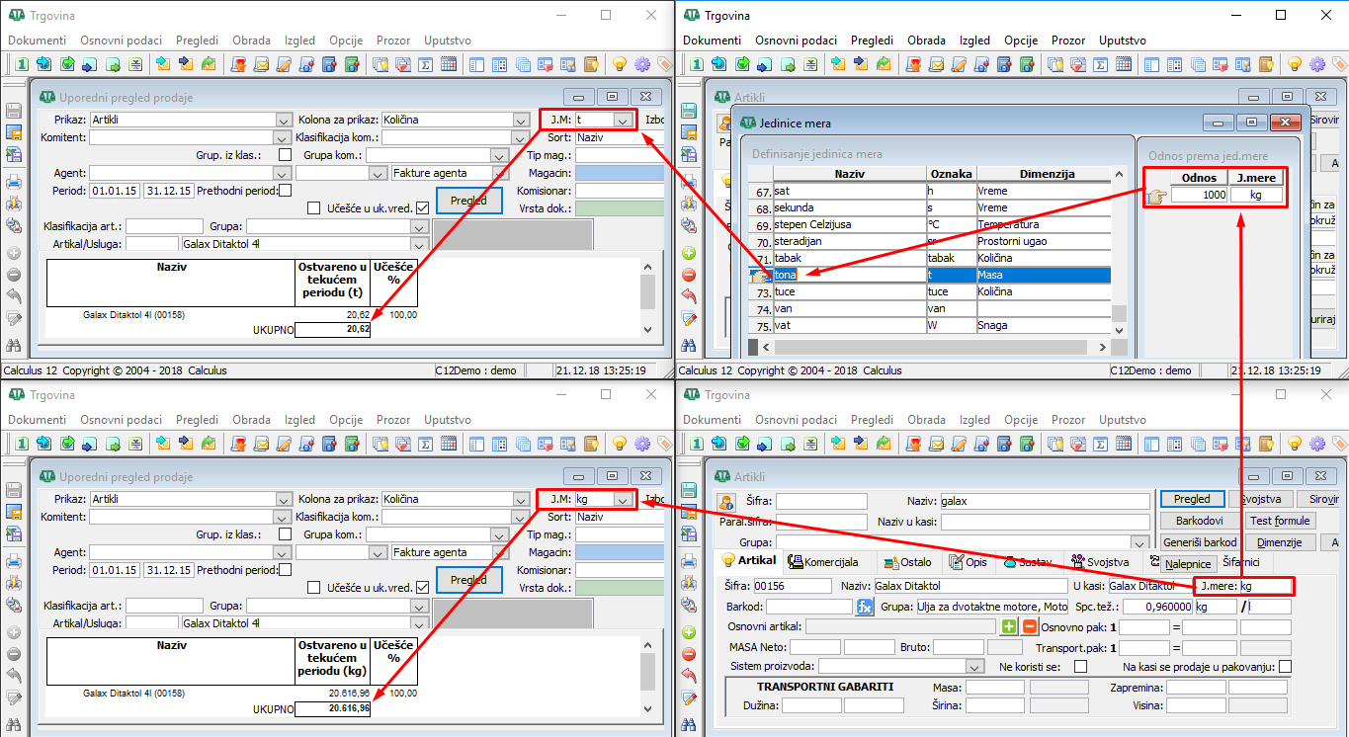Click user info icon beside empty Šifra field
The width and height of the screenshot is (1349, 737).
[x=726, y=502]
